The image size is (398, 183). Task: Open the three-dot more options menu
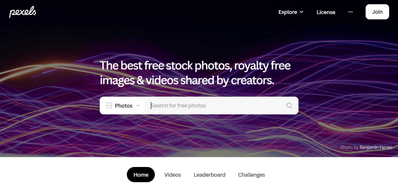(350, 12)
